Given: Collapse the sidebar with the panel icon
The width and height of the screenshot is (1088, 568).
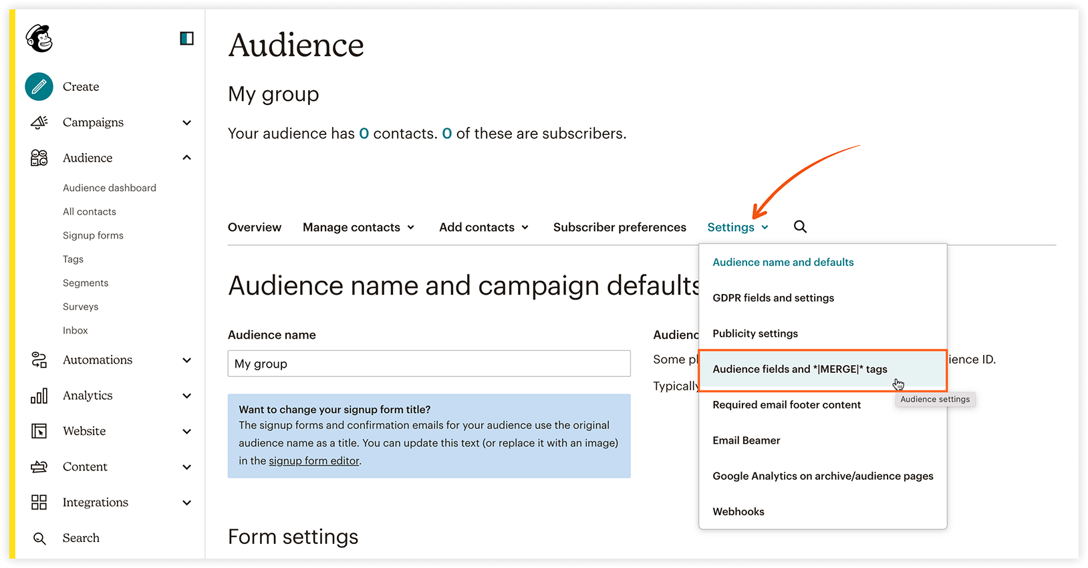Looking at the screenshot, I should 187,38.
